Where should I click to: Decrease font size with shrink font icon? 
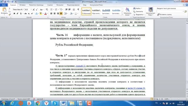37,9
